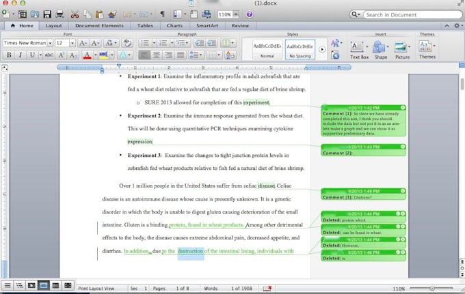Viewport: 465px width, 294px height.
Task: Open a new blank document
Action: (x=5, y=14)
